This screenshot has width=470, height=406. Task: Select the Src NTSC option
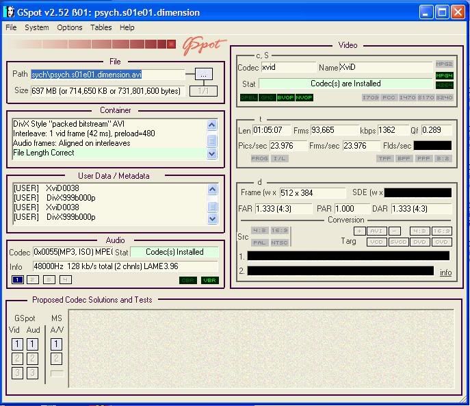tap(279, 242)
